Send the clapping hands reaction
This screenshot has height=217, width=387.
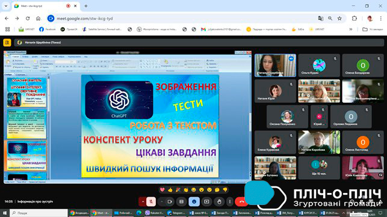(186, 189)
